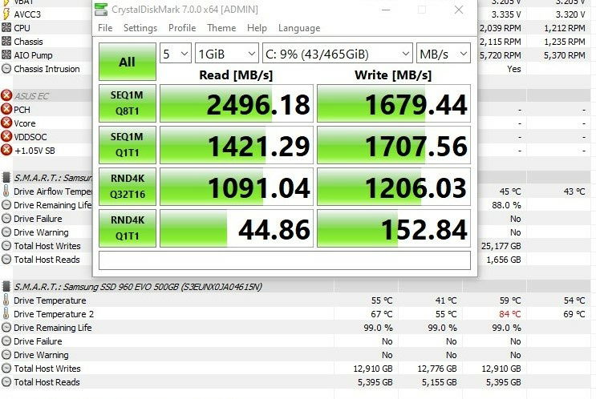
Task: Click the 88.0 % remaining life value
Action: [x=506, y=205]
